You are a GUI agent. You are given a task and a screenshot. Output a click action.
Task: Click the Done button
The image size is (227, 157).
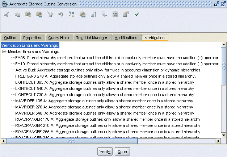pyautogui.click(x=122, y=152)
